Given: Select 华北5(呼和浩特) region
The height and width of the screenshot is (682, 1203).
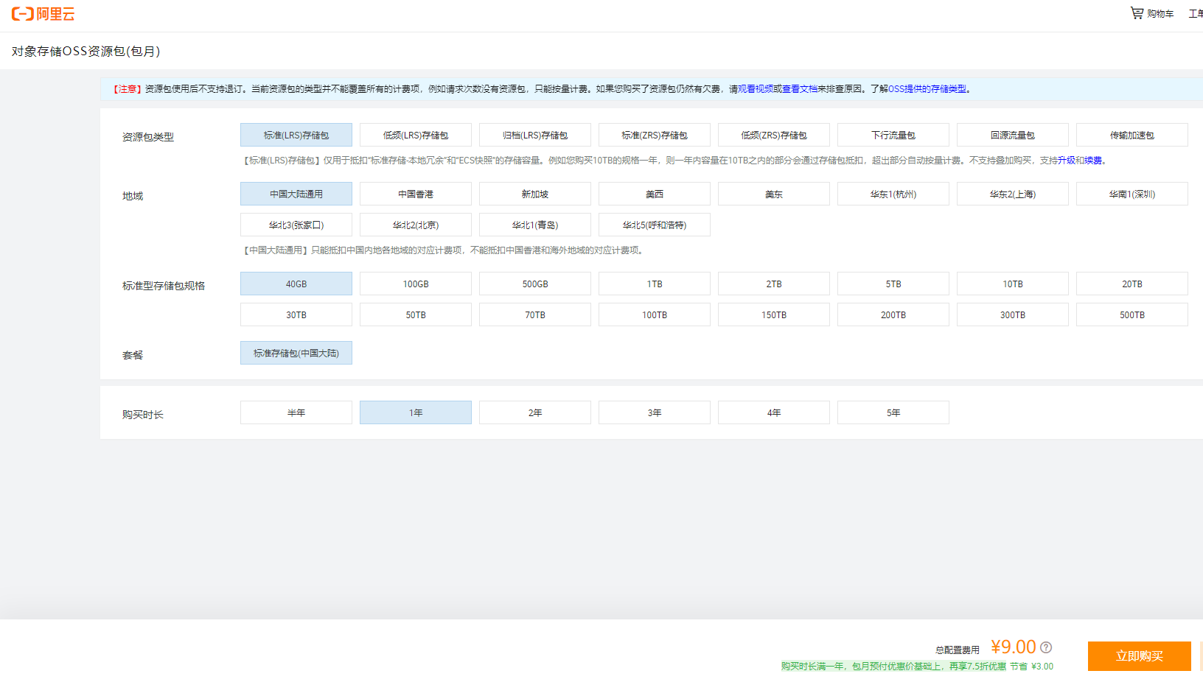Looking at the screenshot, I should pos(655,225).
